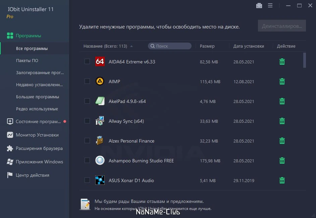The height and width of the screenshot is (218, 316).
Task: Click the Расширения браузера puzzle icon
Action: coord(10,148)
